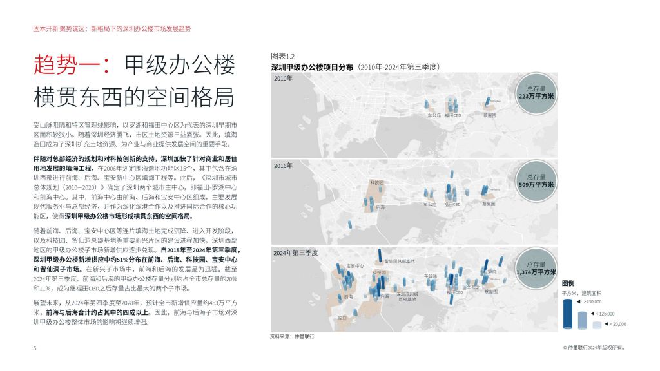Click the red page header title
Image resolution: width=660 pixels, height=371 pixels.
[x=112, y=29]
